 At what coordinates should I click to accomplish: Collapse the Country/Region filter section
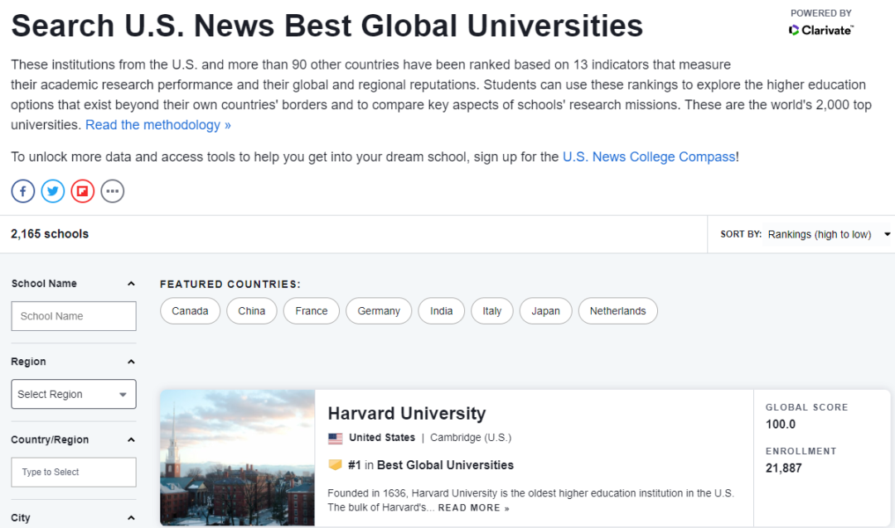click(131, 439)
